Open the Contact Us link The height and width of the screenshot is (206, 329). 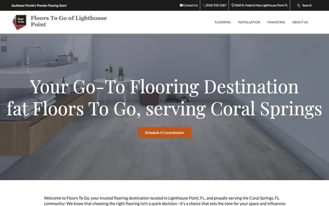pyautogui.click(x=189, y=5)
